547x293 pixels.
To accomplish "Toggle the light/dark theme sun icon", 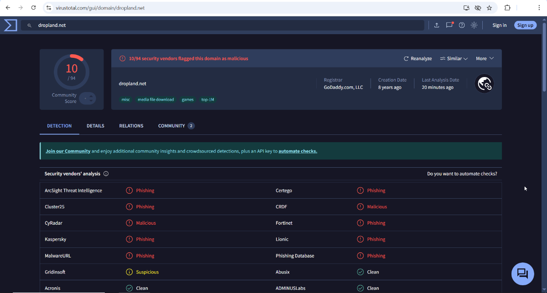I will 474,26.
